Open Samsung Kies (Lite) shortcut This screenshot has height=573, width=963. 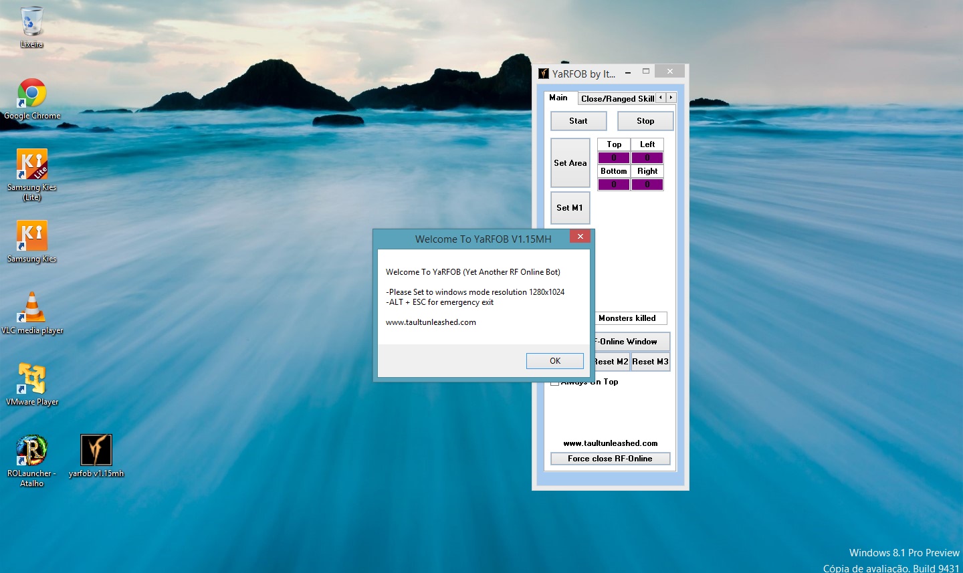tap(31, 175)
